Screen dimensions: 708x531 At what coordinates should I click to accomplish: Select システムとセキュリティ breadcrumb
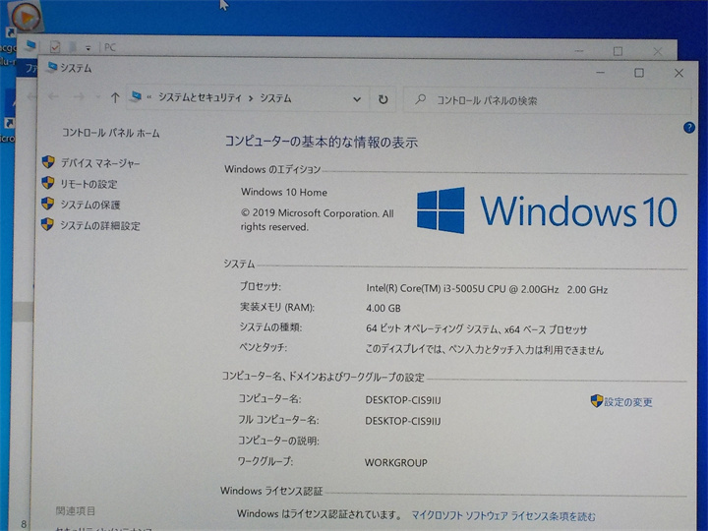200,97
